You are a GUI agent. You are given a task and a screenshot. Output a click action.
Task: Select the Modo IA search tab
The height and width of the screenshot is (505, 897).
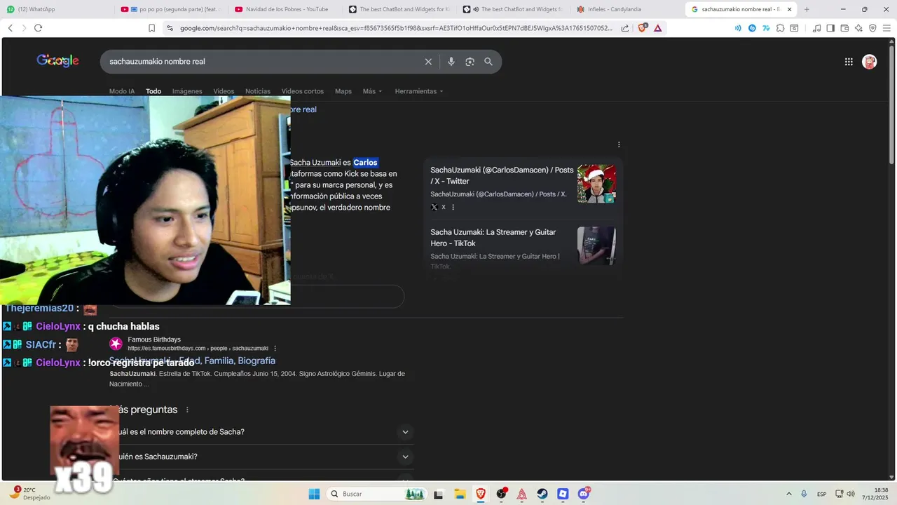(x=122, y=91)
